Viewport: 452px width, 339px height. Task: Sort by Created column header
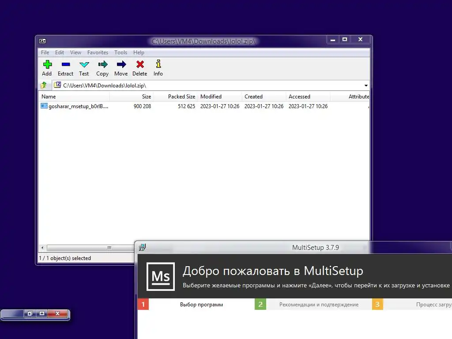(264, 97)
